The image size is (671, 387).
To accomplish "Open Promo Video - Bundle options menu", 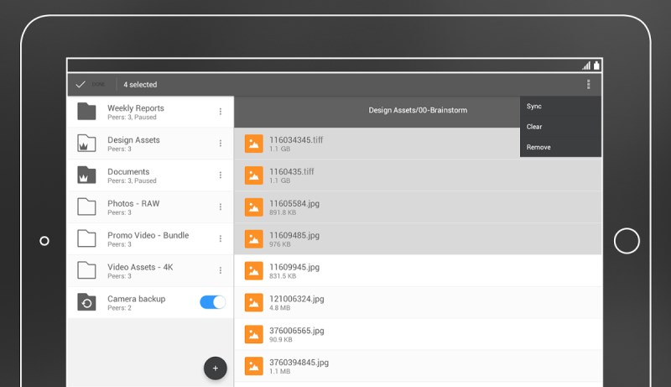I will [x=221, y=238].
